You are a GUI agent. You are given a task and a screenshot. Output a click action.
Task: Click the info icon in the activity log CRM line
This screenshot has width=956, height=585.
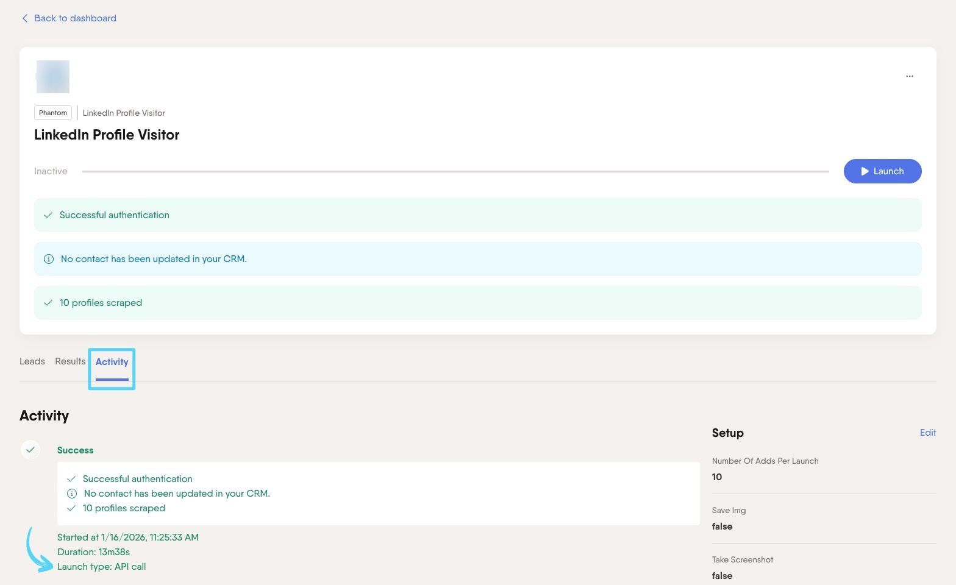[72, 494]
